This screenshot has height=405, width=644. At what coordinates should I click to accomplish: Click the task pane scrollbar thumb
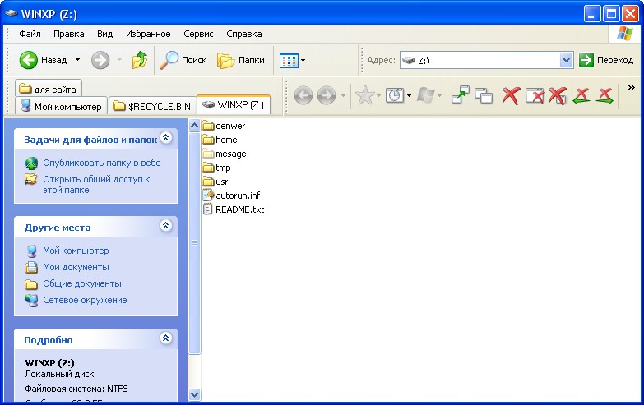195,243
